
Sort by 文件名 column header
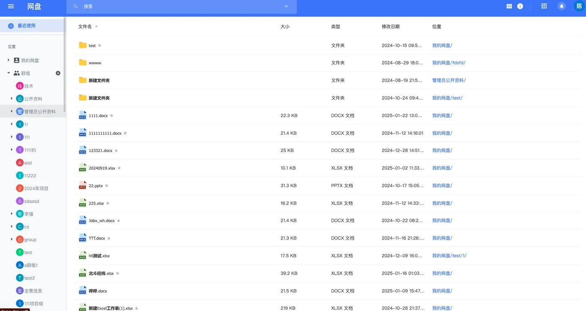[85, 26]
